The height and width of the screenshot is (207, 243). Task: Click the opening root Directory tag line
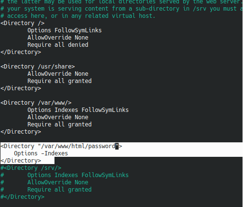pos(22,23)
